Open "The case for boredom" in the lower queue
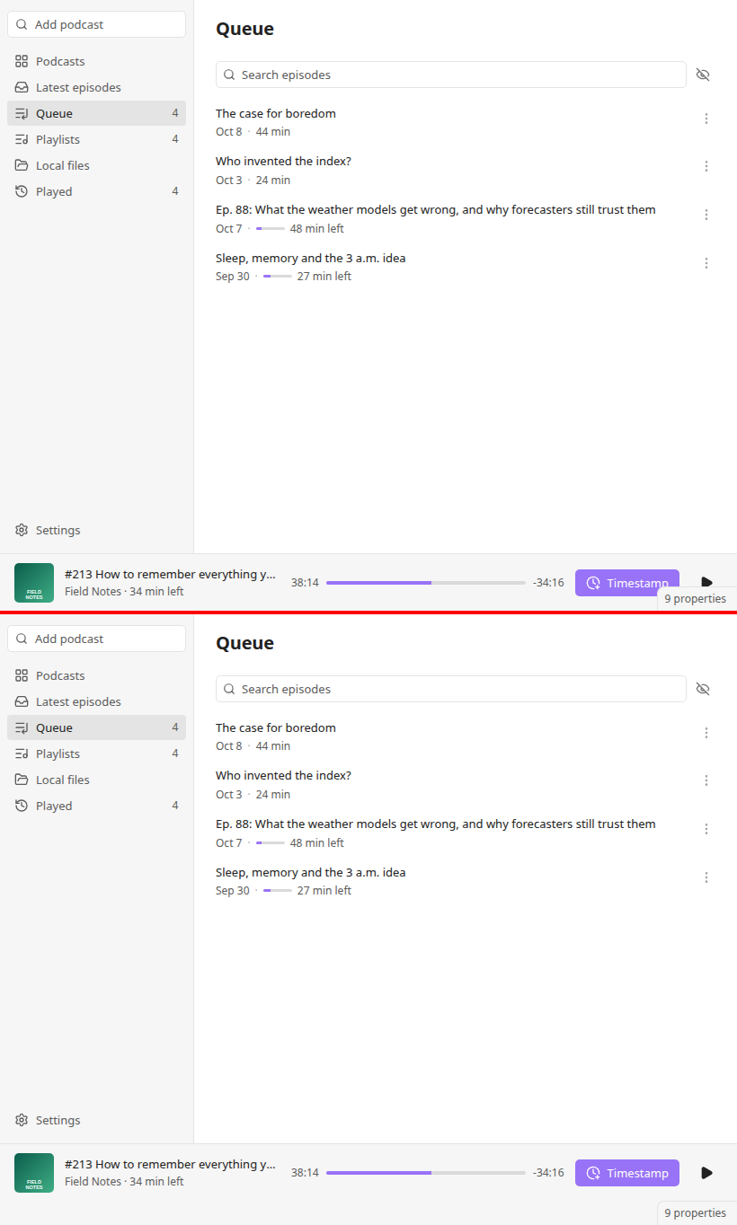Screen dimensions: 737x1225 [276, 727]
